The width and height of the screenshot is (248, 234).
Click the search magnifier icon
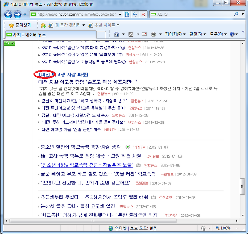pyautogui.click(x=236, y=14)
